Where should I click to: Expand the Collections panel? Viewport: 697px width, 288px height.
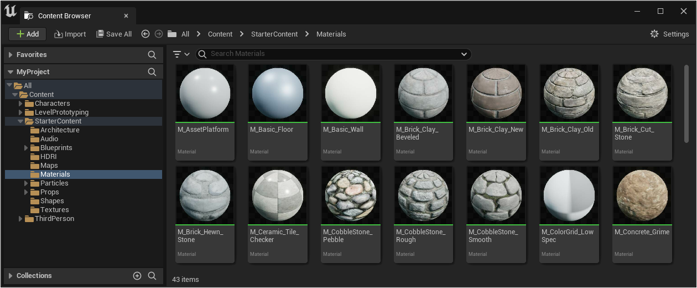point(11,276)
